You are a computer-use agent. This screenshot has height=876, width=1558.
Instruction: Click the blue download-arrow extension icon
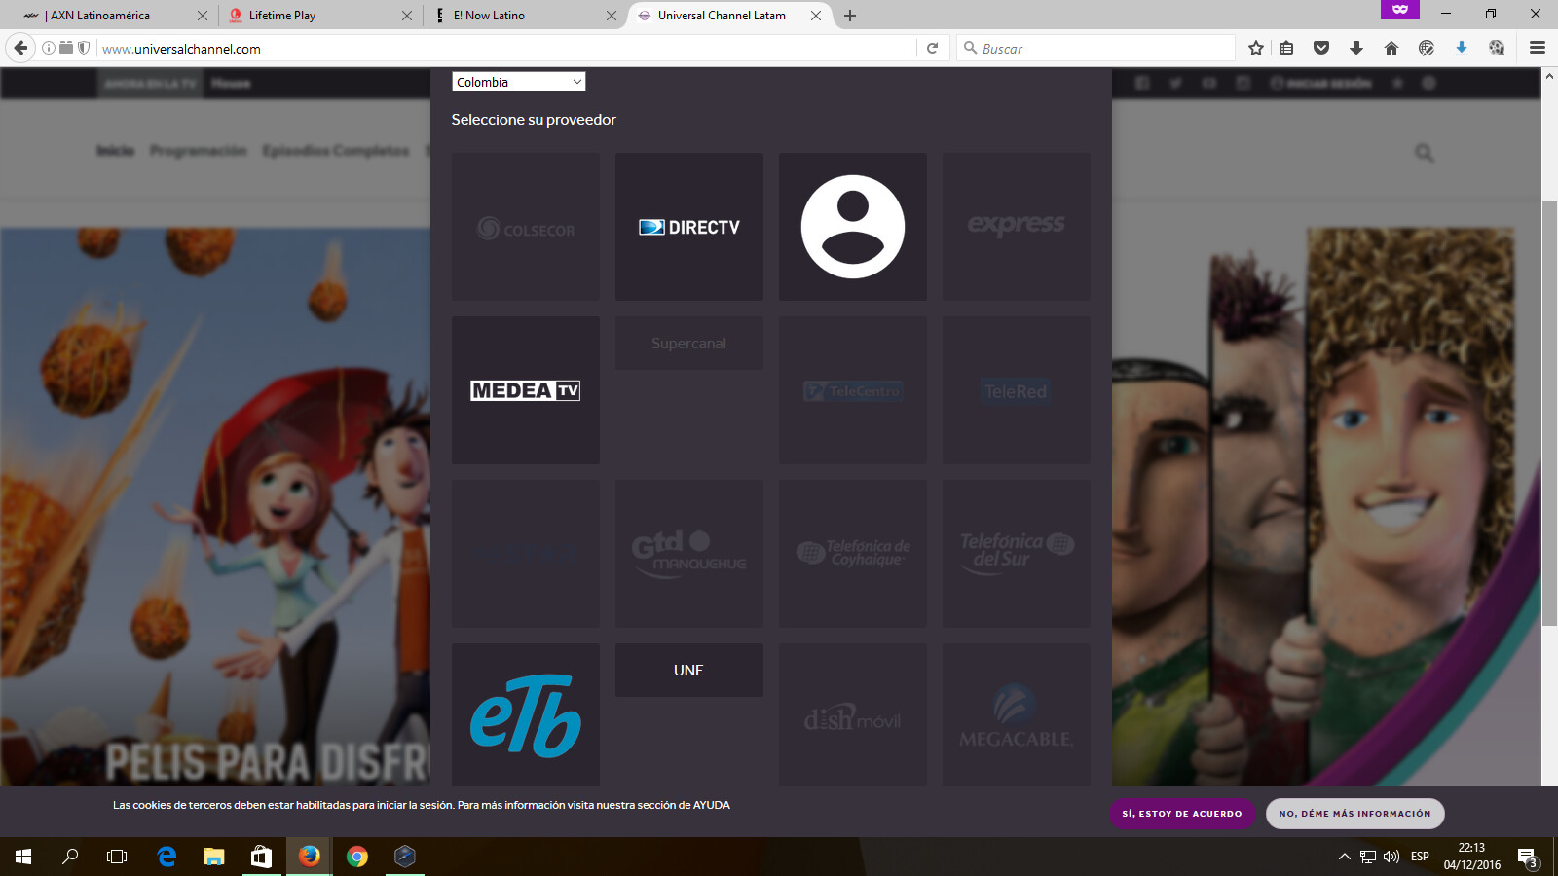[1462, 48]
